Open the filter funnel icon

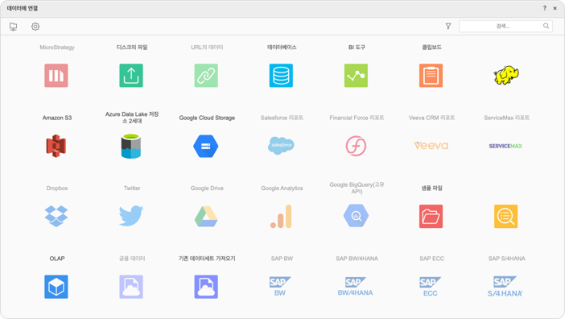coord(448,26)
